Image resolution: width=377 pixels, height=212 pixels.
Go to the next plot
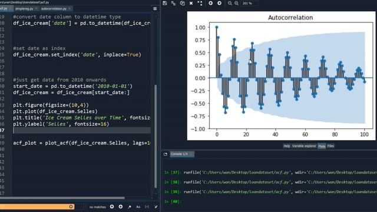[219, 3]
